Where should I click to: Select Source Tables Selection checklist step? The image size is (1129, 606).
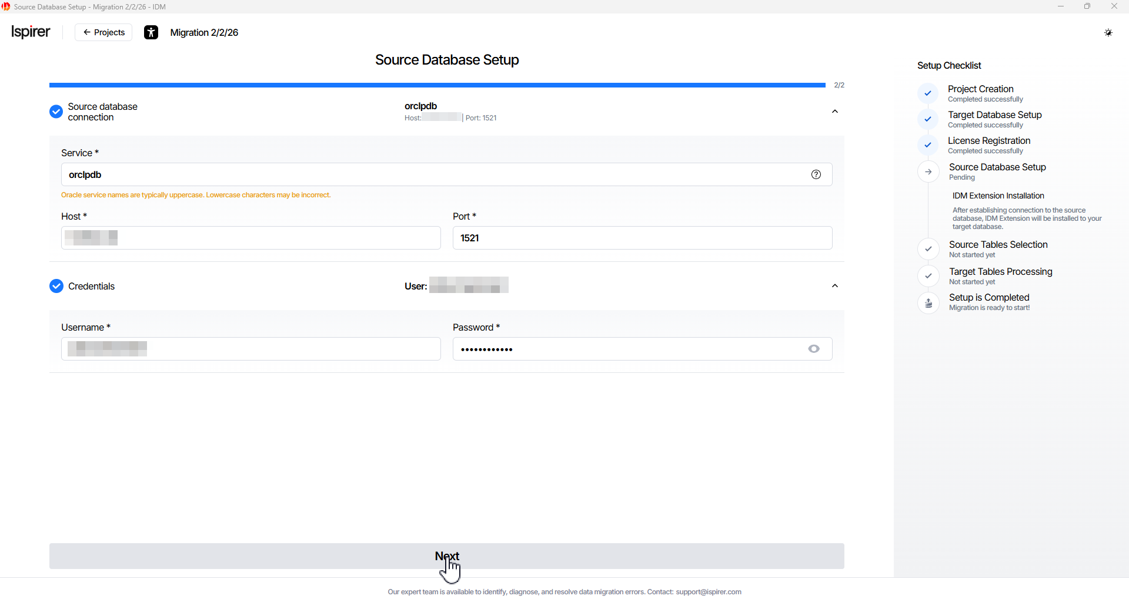click(998, 245)
